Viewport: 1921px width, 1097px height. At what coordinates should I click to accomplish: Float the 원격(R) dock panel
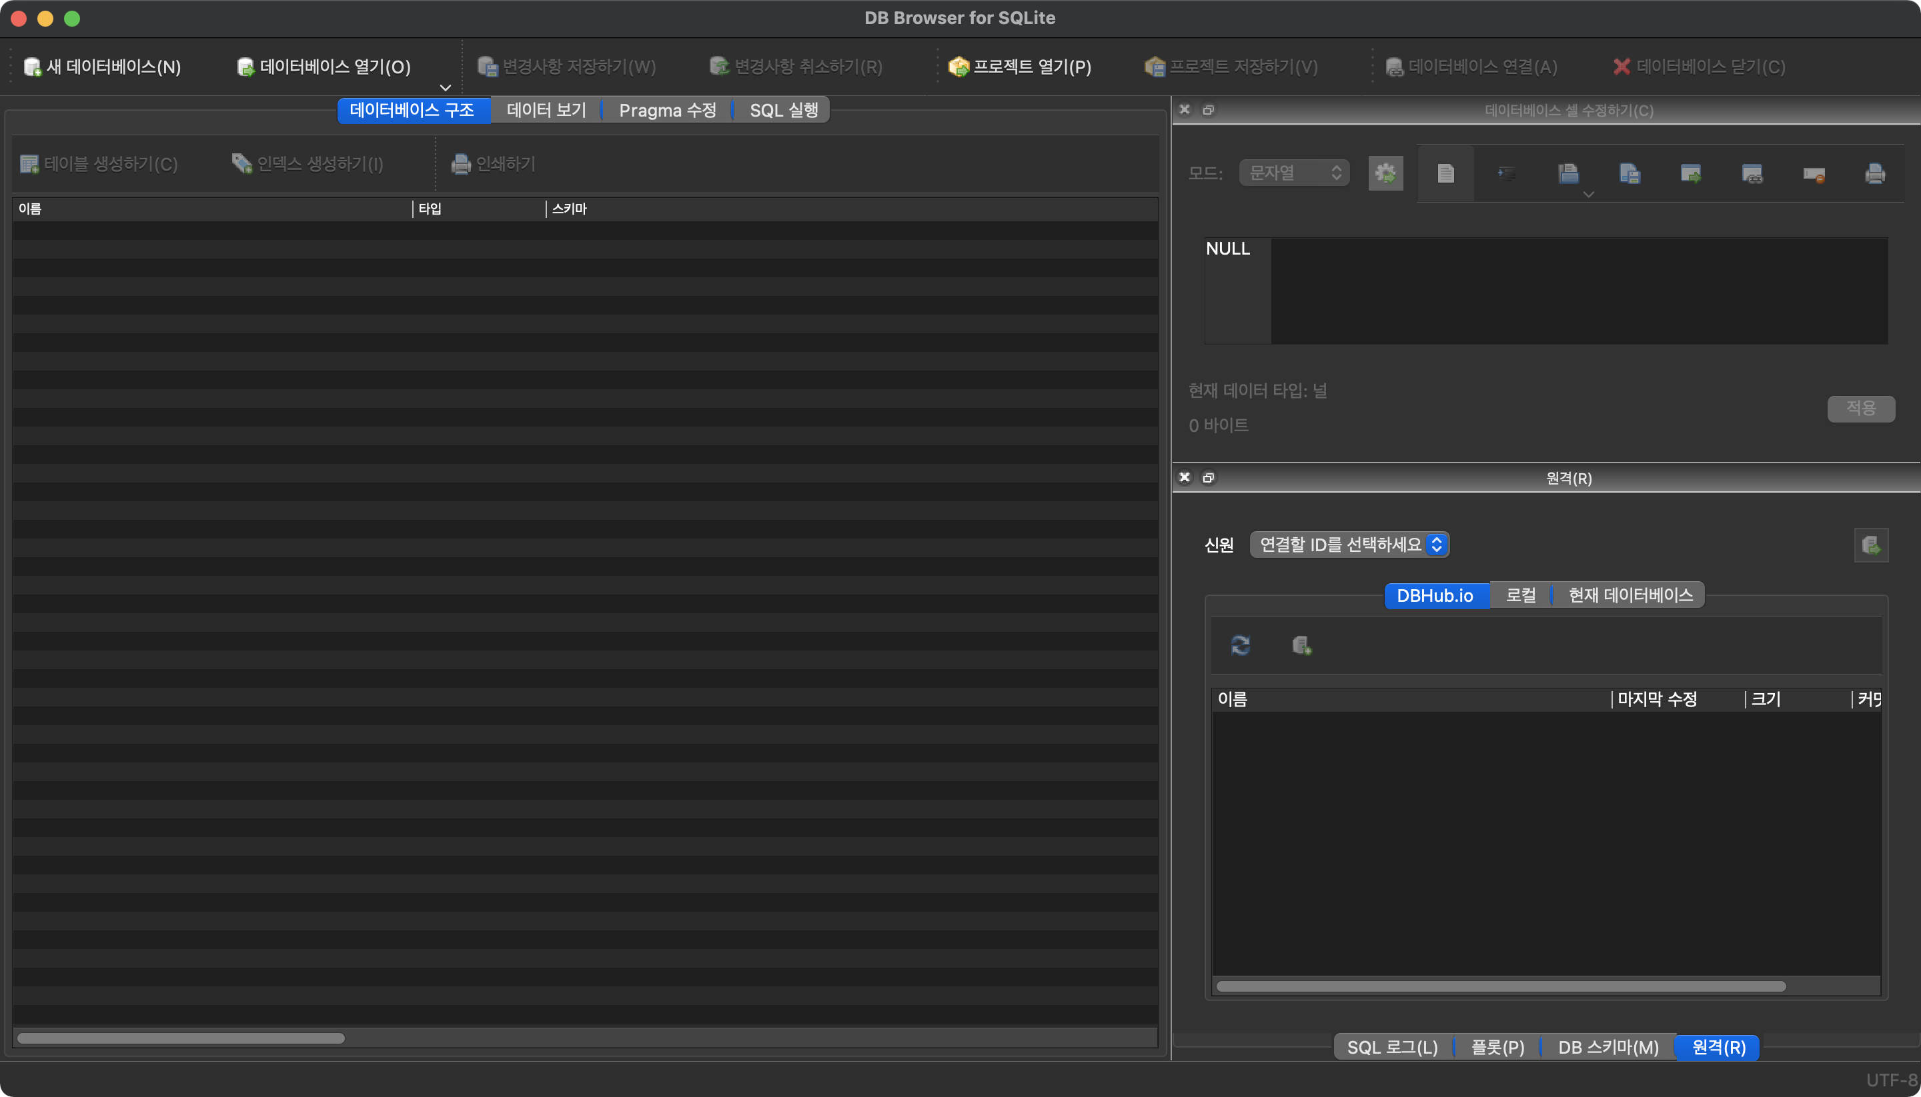[x=1208, y=478]
